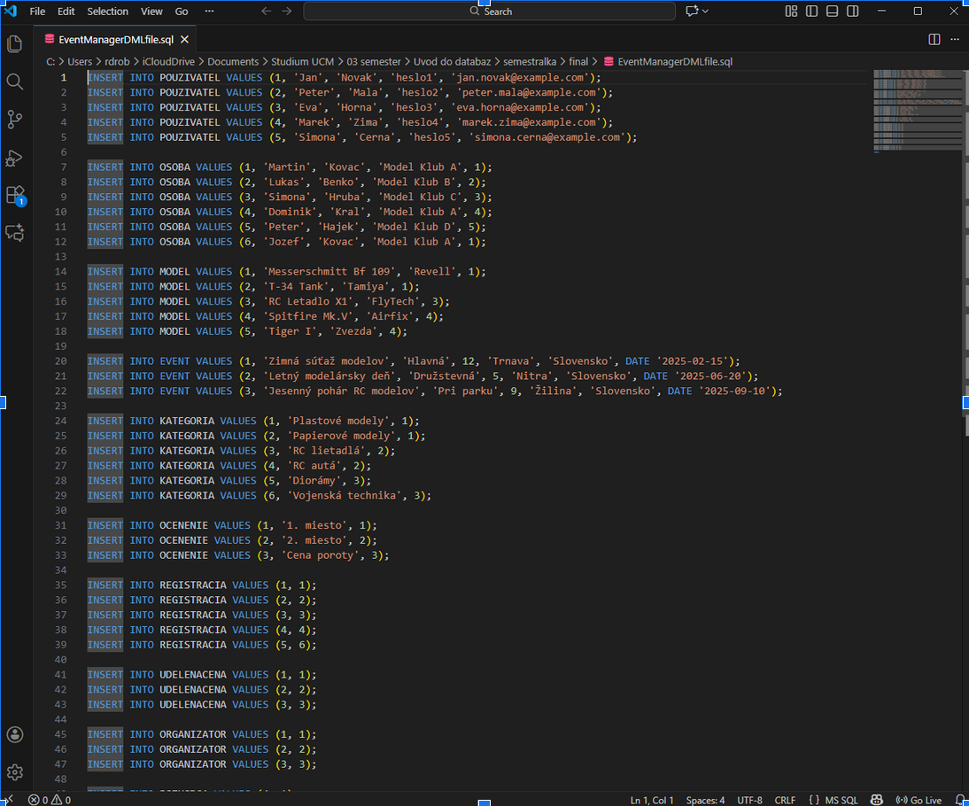Open the View menu
Screen dimensions: 969x806
point(151,12)
